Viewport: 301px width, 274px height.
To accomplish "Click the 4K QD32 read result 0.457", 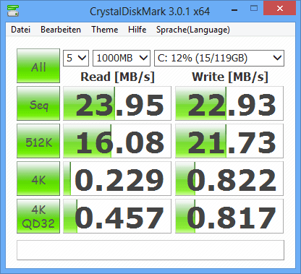I will point(117,216).
